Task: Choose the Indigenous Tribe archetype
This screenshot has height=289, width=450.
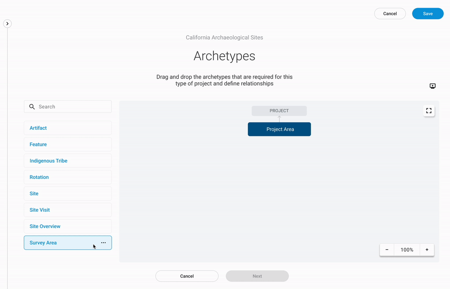Action: pos(67,161)
